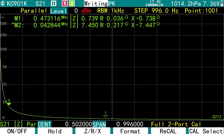Select the ReCAL softkey

point(168,131)
